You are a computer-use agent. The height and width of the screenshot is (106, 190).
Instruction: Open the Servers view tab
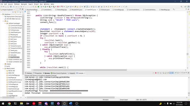pos(46,73)
